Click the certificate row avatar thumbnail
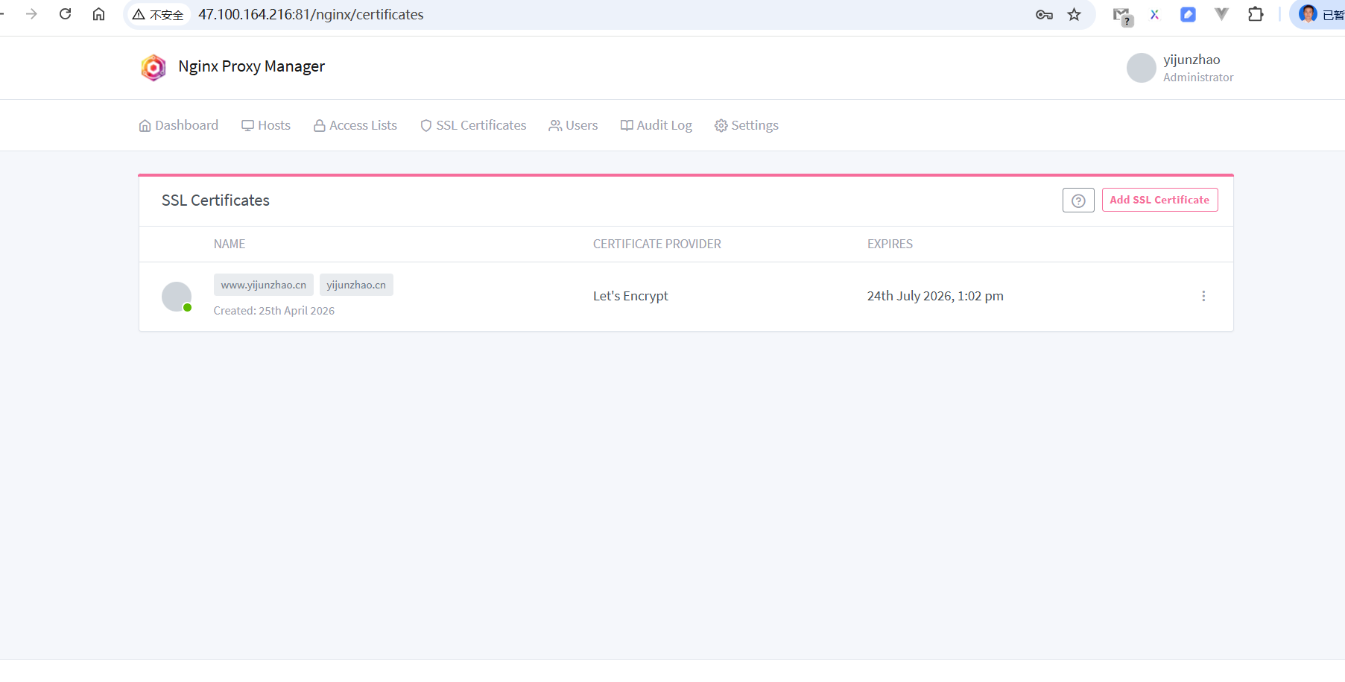This screenshot has width=1345, height=682. click(177, 297)
